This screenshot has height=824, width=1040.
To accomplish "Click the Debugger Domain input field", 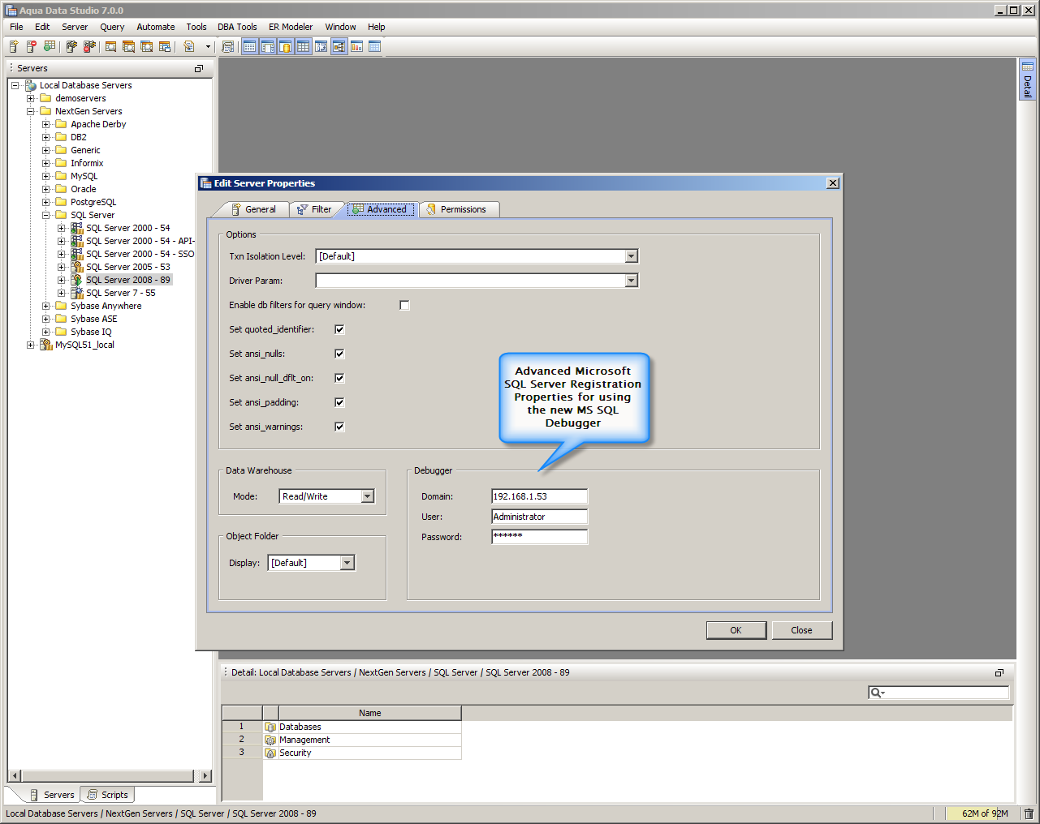I will [539, 496].
